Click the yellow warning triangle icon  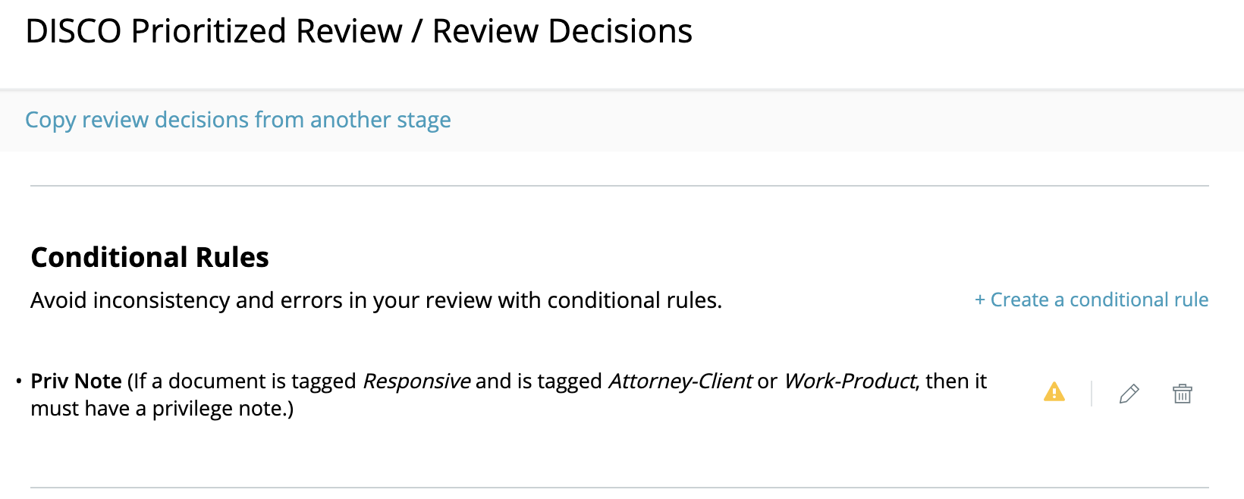coord(1054,392)
